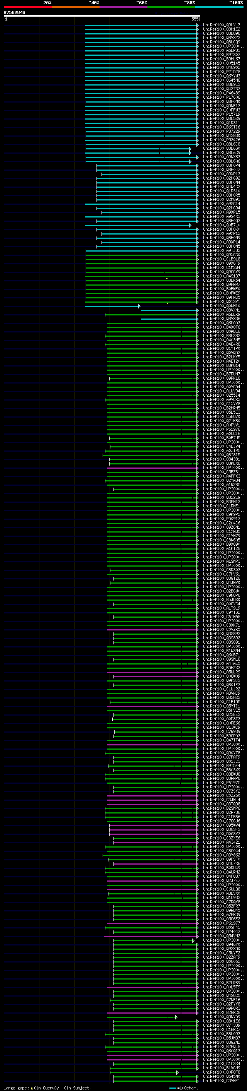Open hit UniRef100_Q1YTP0
The height and width of the screenshot is (1091, 247).
coord(222,349)
